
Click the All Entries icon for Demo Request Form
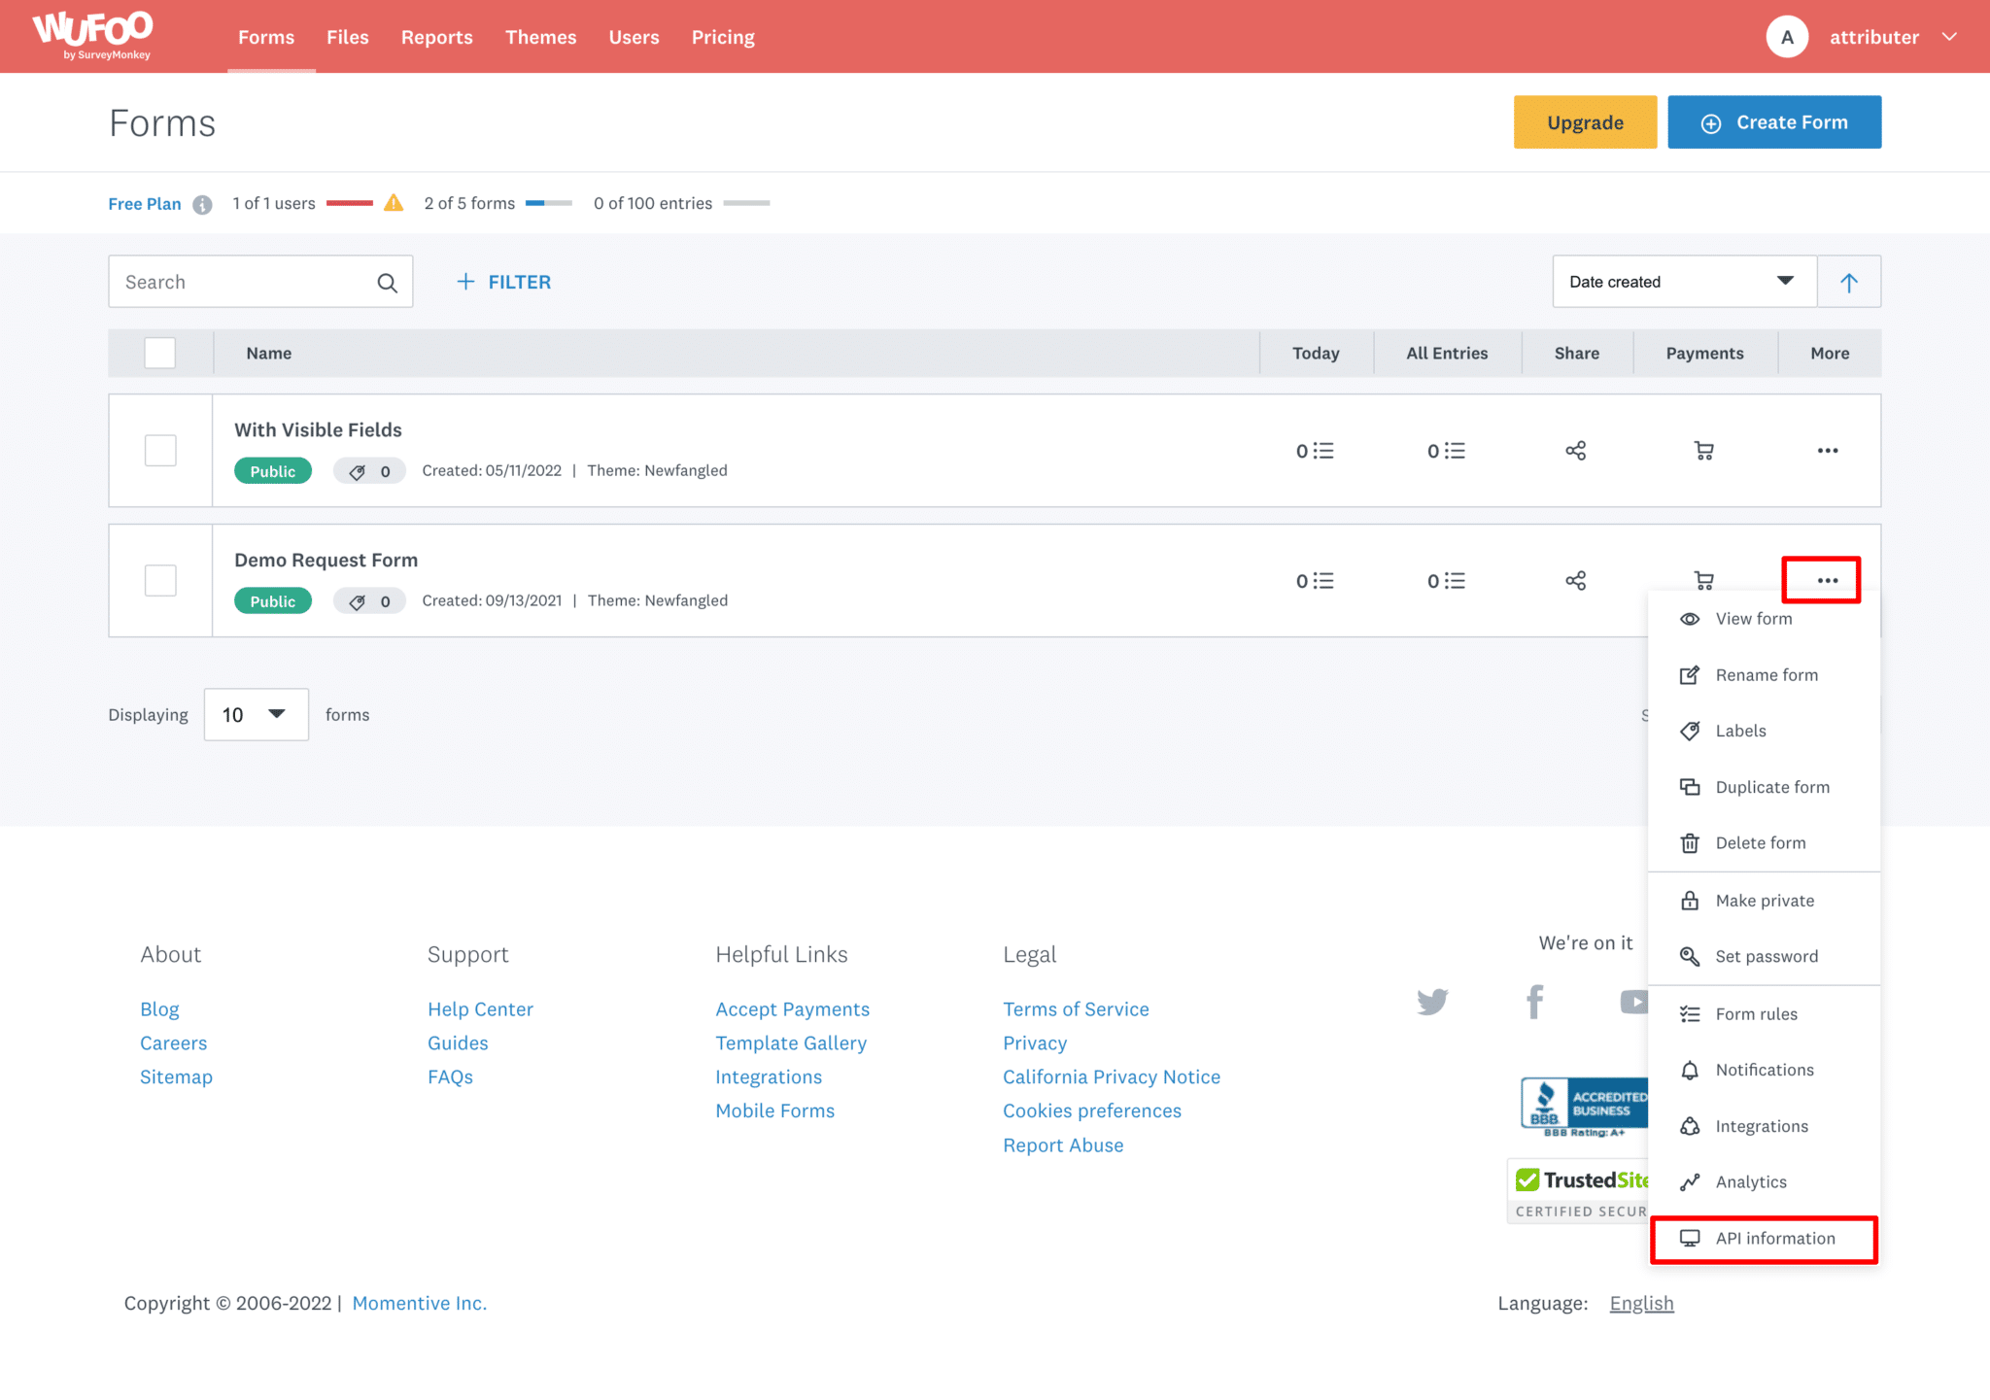tap(1446, 580)
